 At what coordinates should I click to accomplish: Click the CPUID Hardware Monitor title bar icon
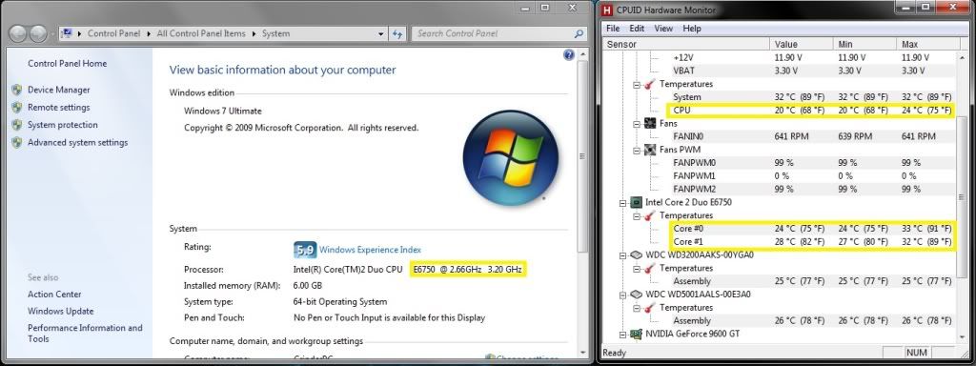pyautogui.click(x=607, y=10)
